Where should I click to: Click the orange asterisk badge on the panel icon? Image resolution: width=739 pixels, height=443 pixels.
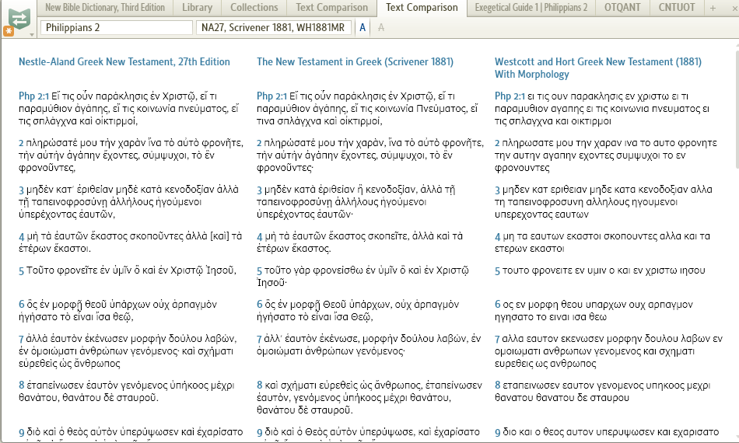point(9,32)
